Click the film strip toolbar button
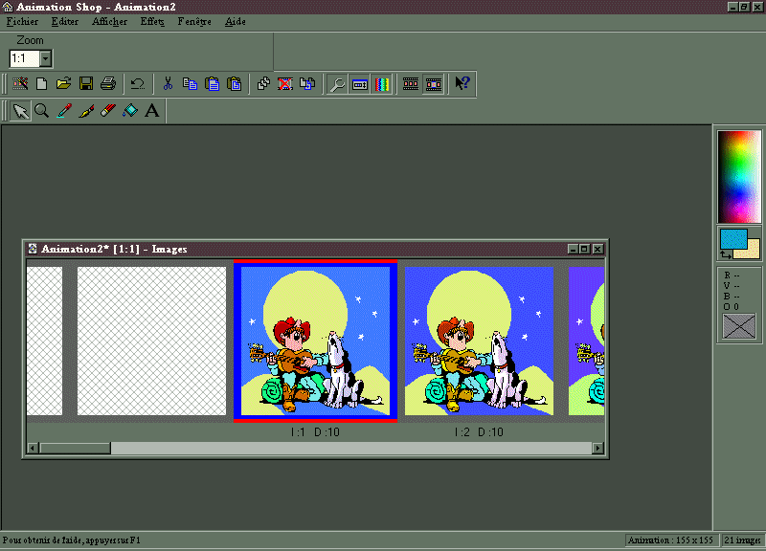This screenshot has height=551, width=766. click(x=411, y=84)
